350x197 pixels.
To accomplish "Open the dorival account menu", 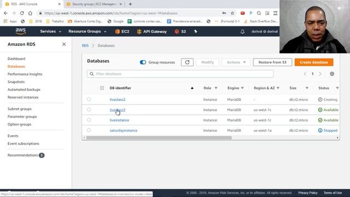I will 265,32.
